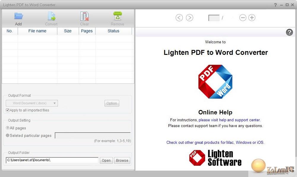This screenshot has width=297, height=177.
Task: Zoom out with the minus circle icon
Action: pos(243,18)
